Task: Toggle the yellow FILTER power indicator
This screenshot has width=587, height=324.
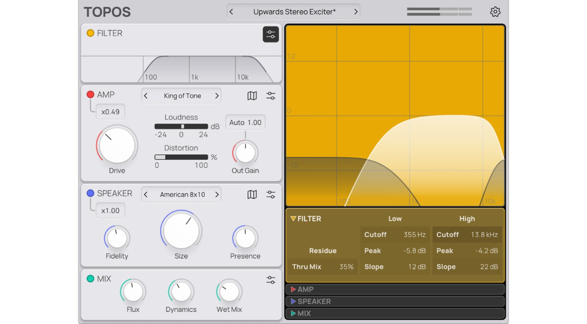Action: (91, 33)
